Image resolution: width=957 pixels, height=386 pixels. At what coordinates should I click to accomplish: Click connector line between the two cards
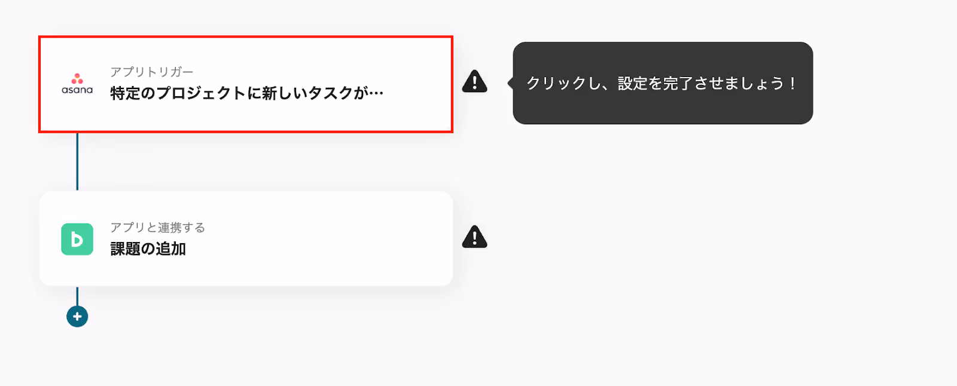point(77,162)
